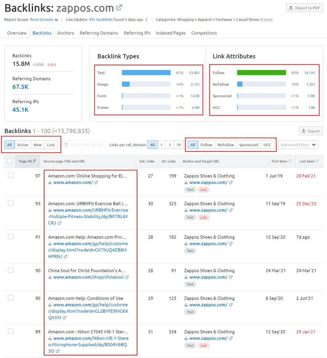This screenshot has height=358, width=327.
Task: Open Advanced filters dropdown
Action: [x=298, y=145]
